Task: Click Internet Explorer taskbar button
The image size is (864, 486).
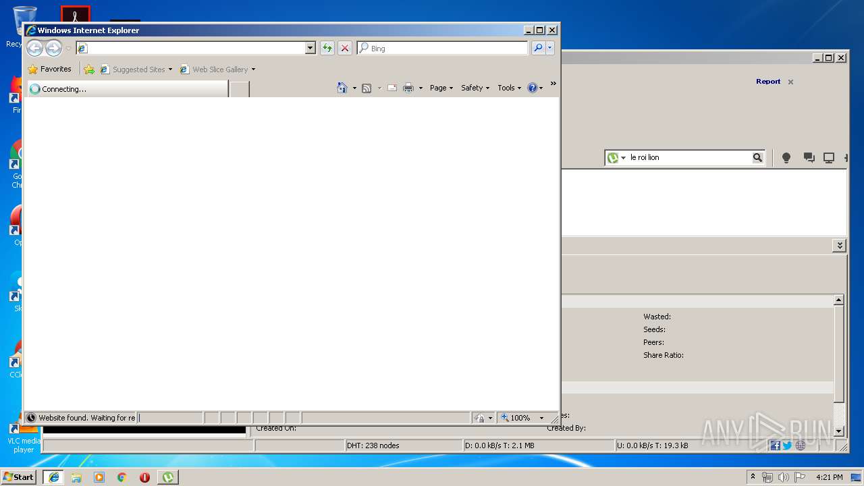Action: (53, 477)
